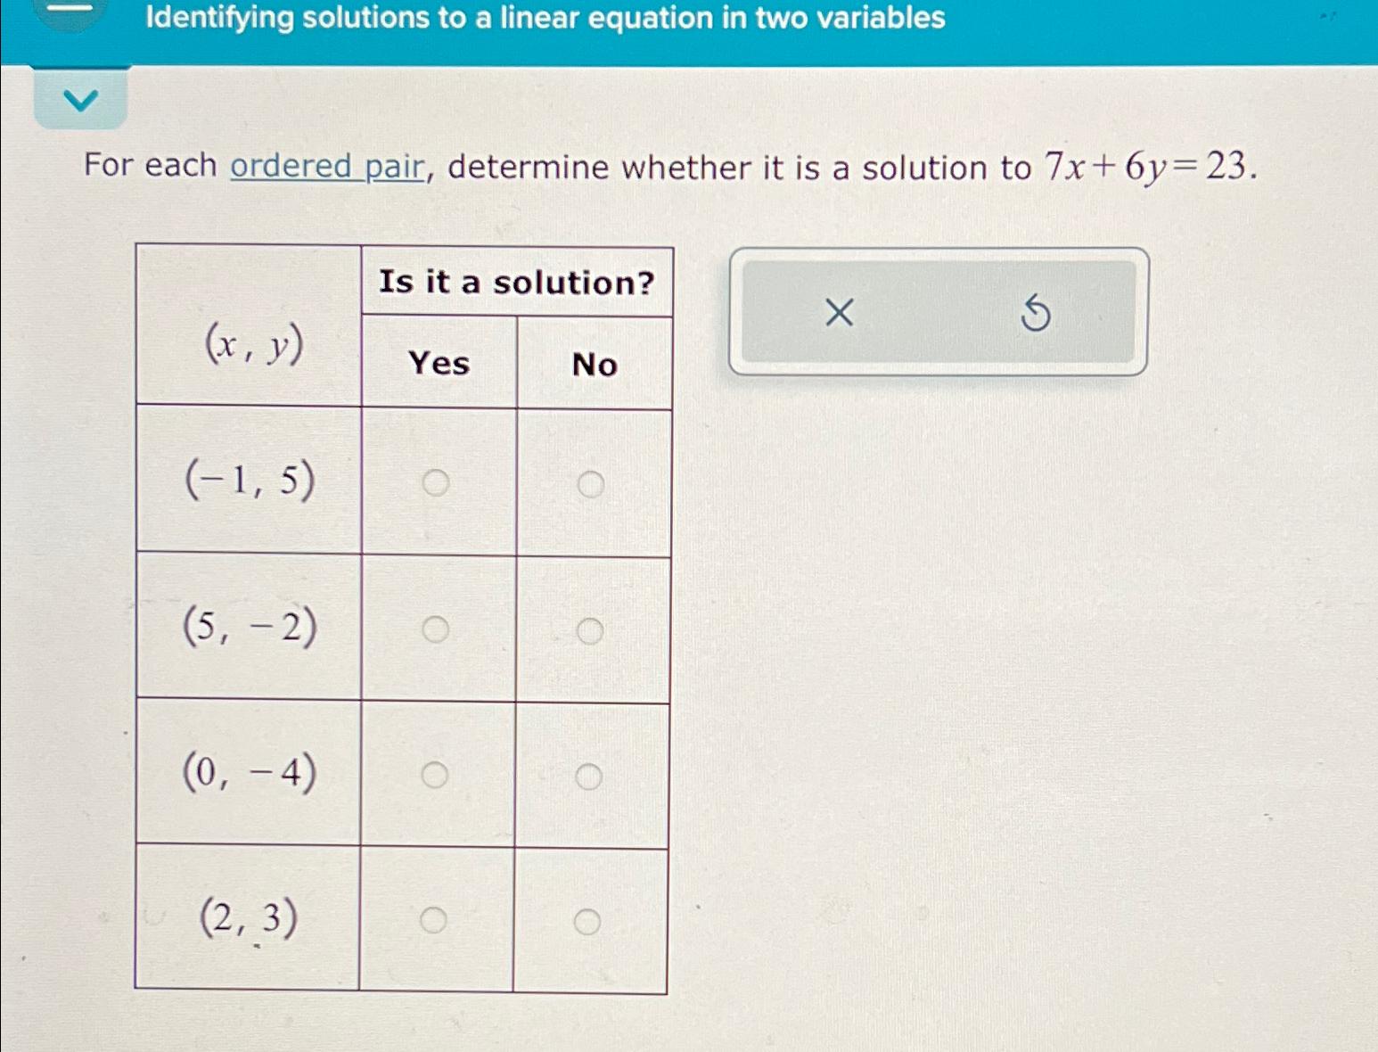Collapse the problem using the chevron arrow

pos(80,98)
